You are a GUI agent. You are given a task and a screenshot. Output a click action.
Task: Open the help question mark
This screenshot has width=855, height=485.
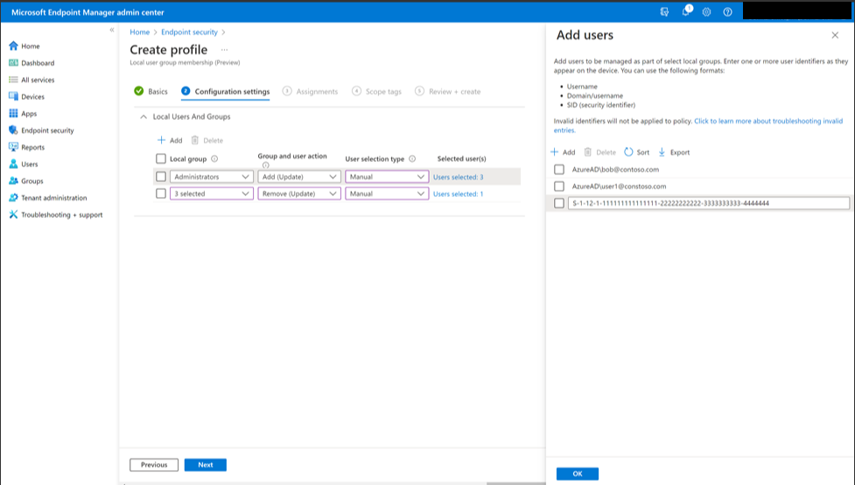(x=727, y=12)
